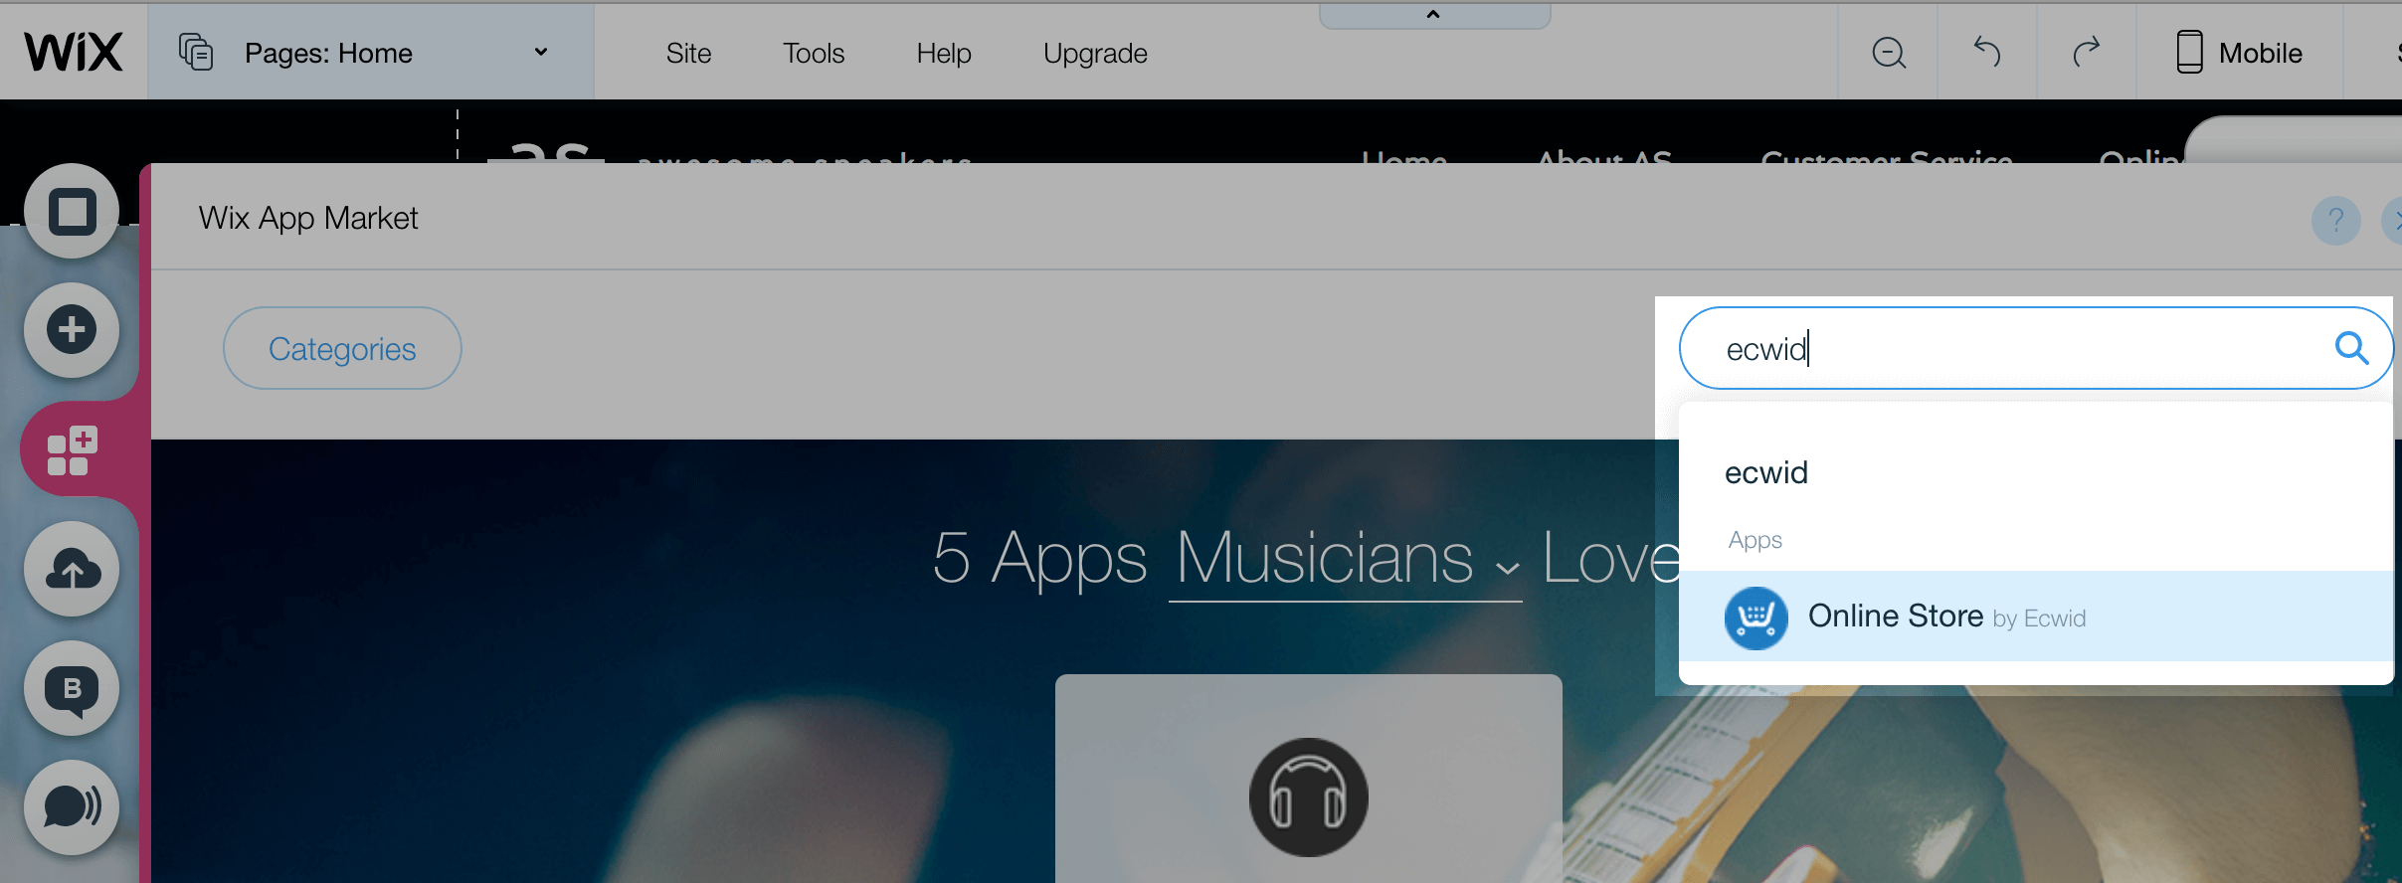Open the chat bubble sidebar button
The width and height of the screenshot is (2402, 883).
point(72,807)
